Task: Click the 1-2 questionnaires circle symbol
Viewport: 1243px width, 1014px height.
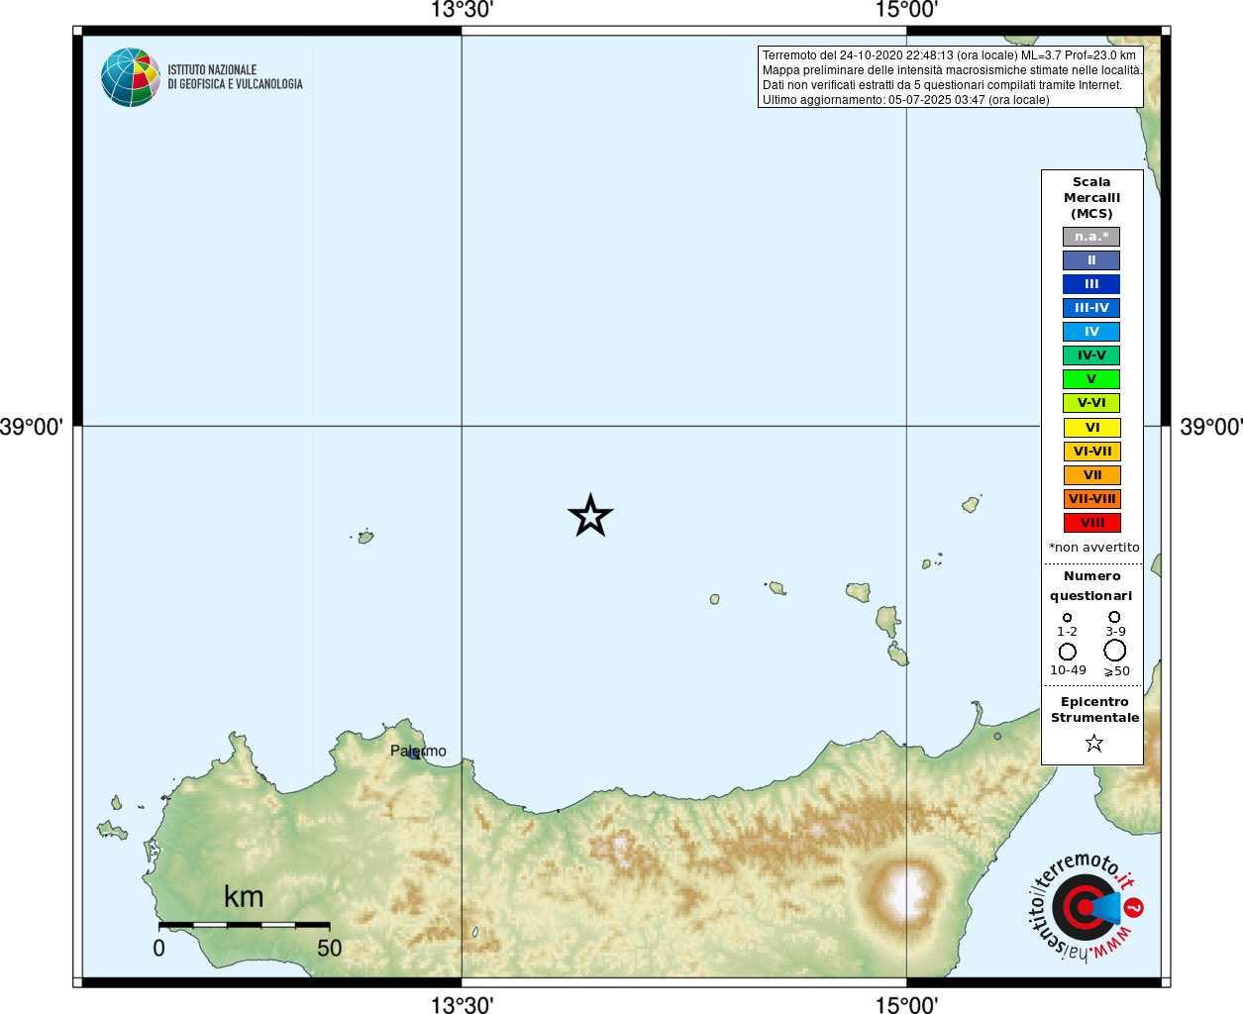Action: 1067,618
